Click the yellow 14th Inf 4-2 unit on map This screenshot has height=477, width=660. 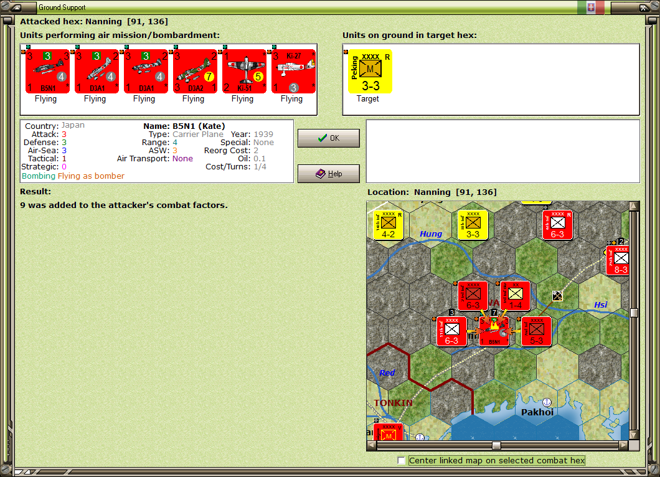(x=389, y=225)
